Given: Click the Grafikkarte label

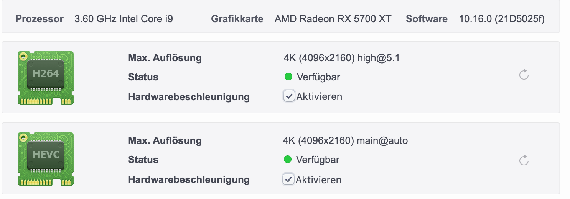Looking at the screenshot, I should 237,19.
